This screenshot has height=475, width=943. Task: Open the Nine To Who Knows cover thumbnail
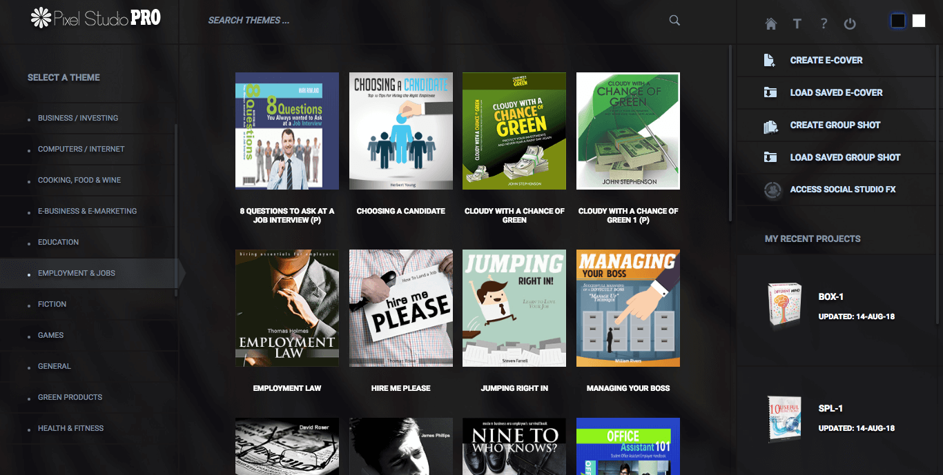coord(514,446)
